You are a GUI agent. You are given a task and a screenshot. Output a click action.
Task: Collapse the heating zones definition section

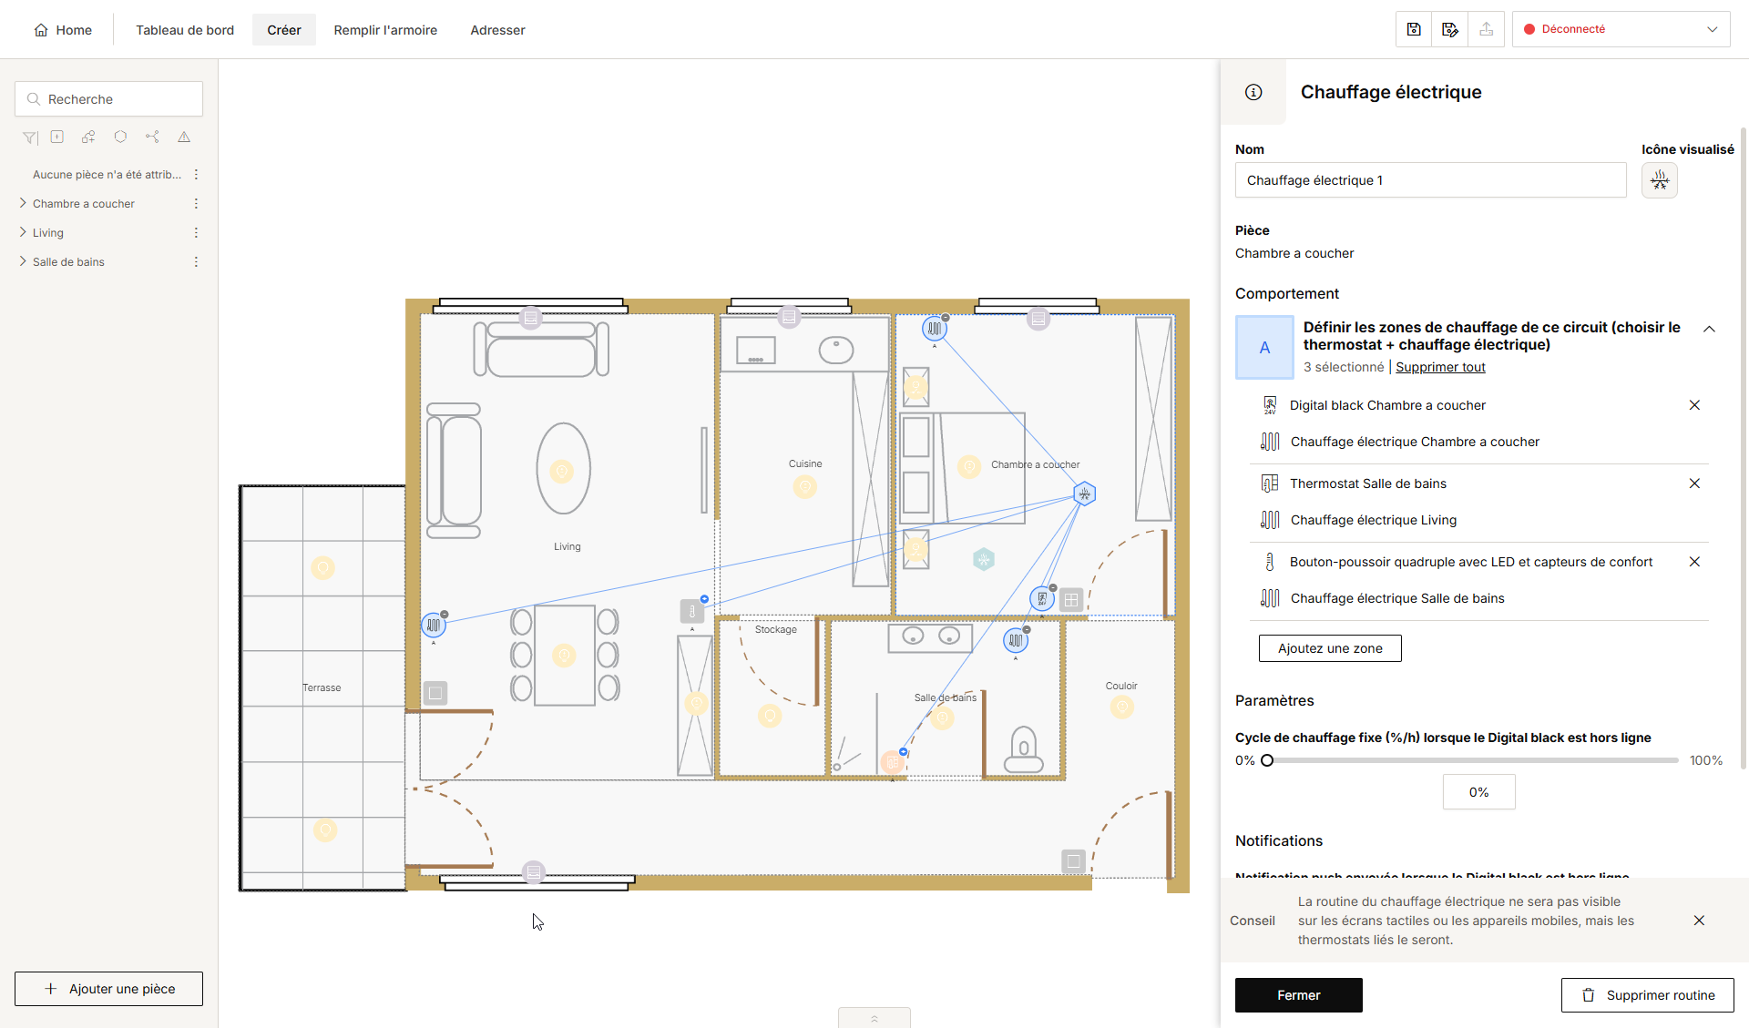point(1709,329)
